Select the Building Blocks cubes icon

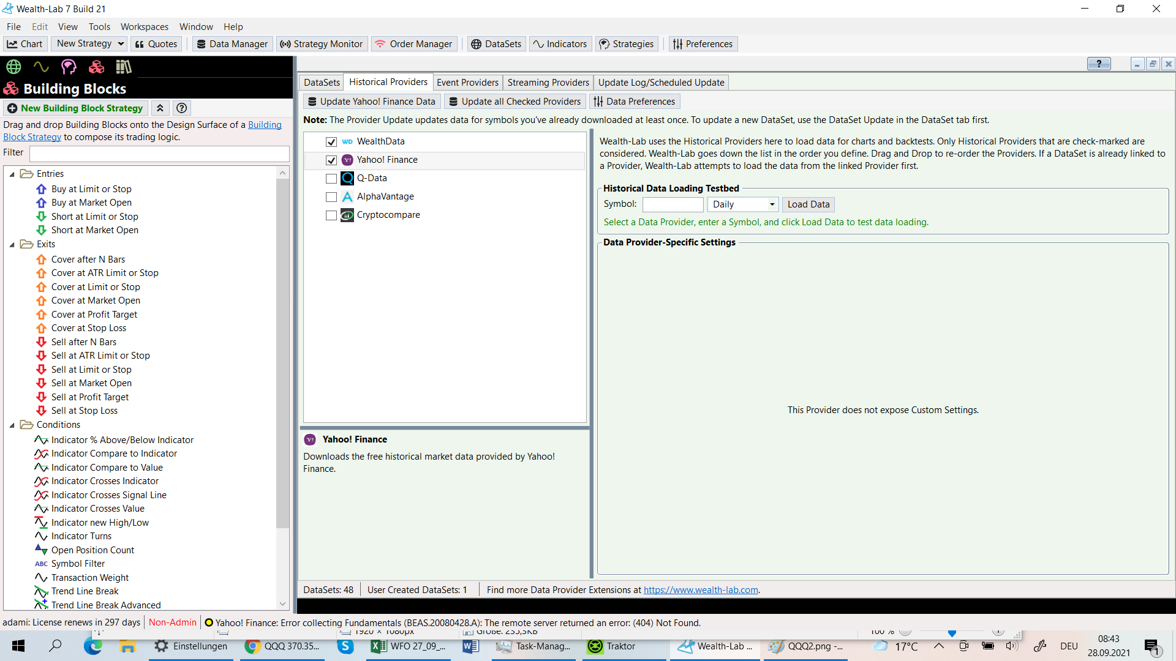(96, 67)
